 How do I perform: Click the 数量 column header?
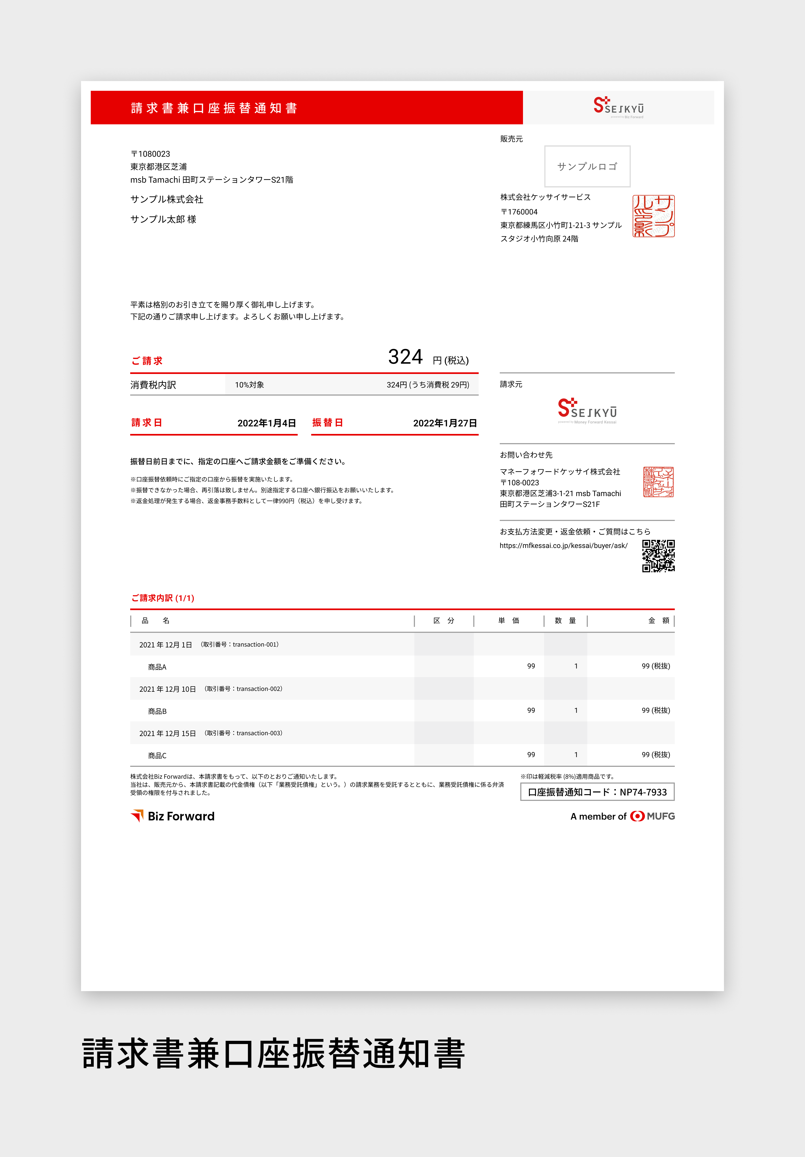pos(565,621)
